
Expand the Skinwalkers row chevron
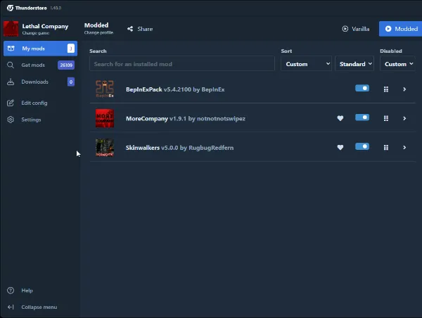coord(404,148)
